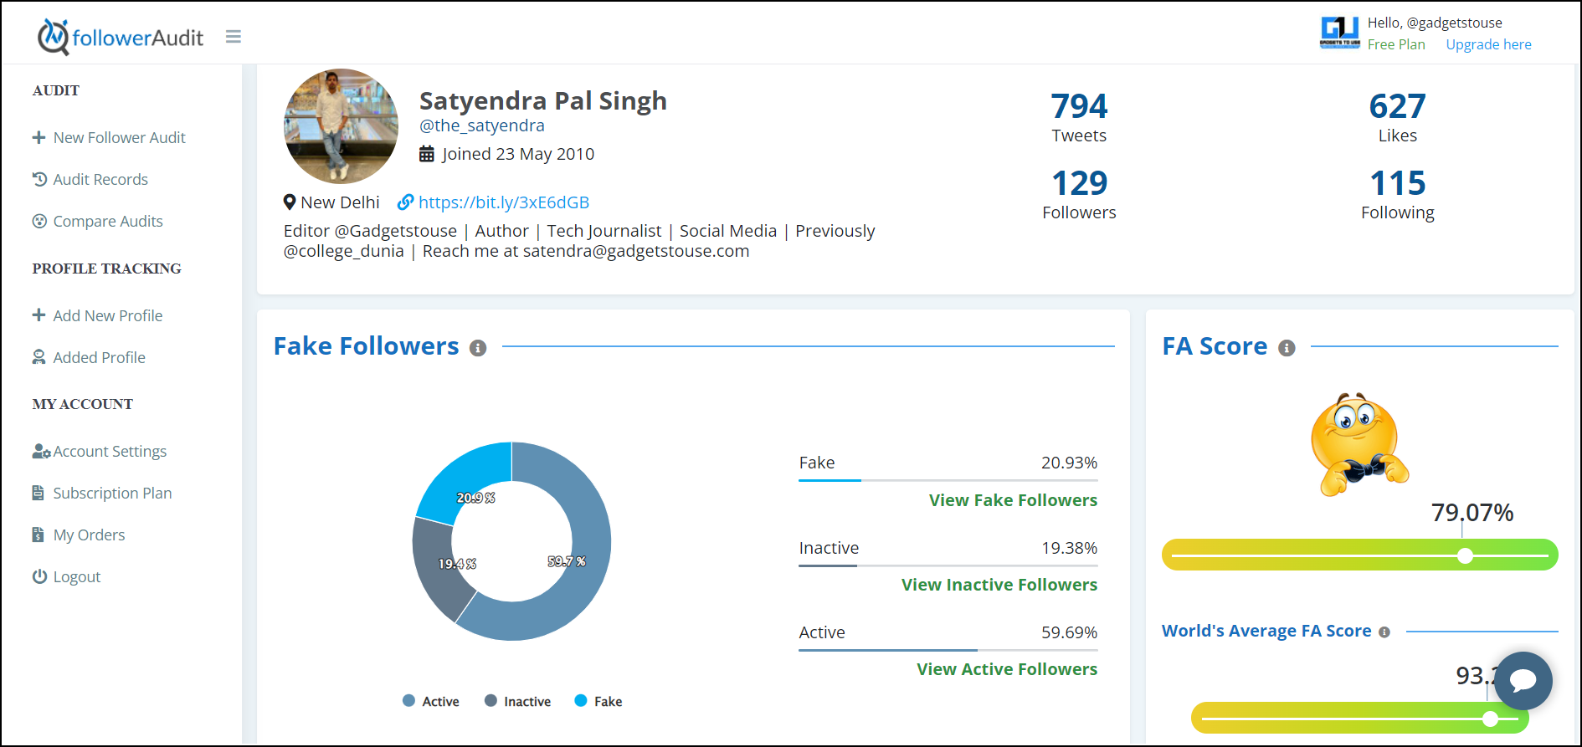This screenshot has height=747, width=1582.
Task: Click the Fake Followers info icon
Action: tap(478, 348)
